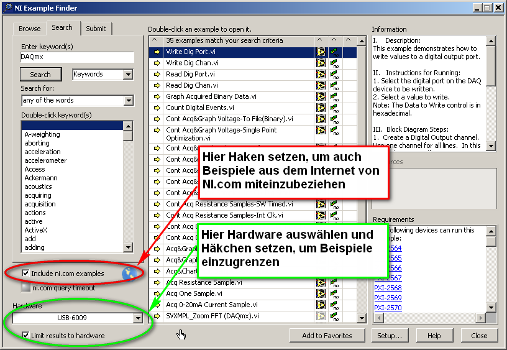Click the VI icon in the Acq One Sample.vi row
This screenshot has width=507, height=350.
321,293
